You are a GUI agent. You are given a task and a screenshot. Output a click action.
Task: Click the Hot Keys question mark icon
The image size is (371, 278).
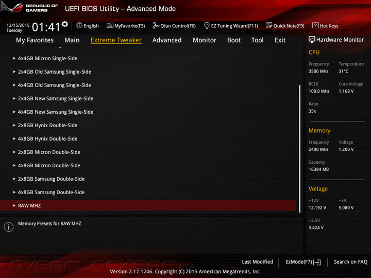315,25
